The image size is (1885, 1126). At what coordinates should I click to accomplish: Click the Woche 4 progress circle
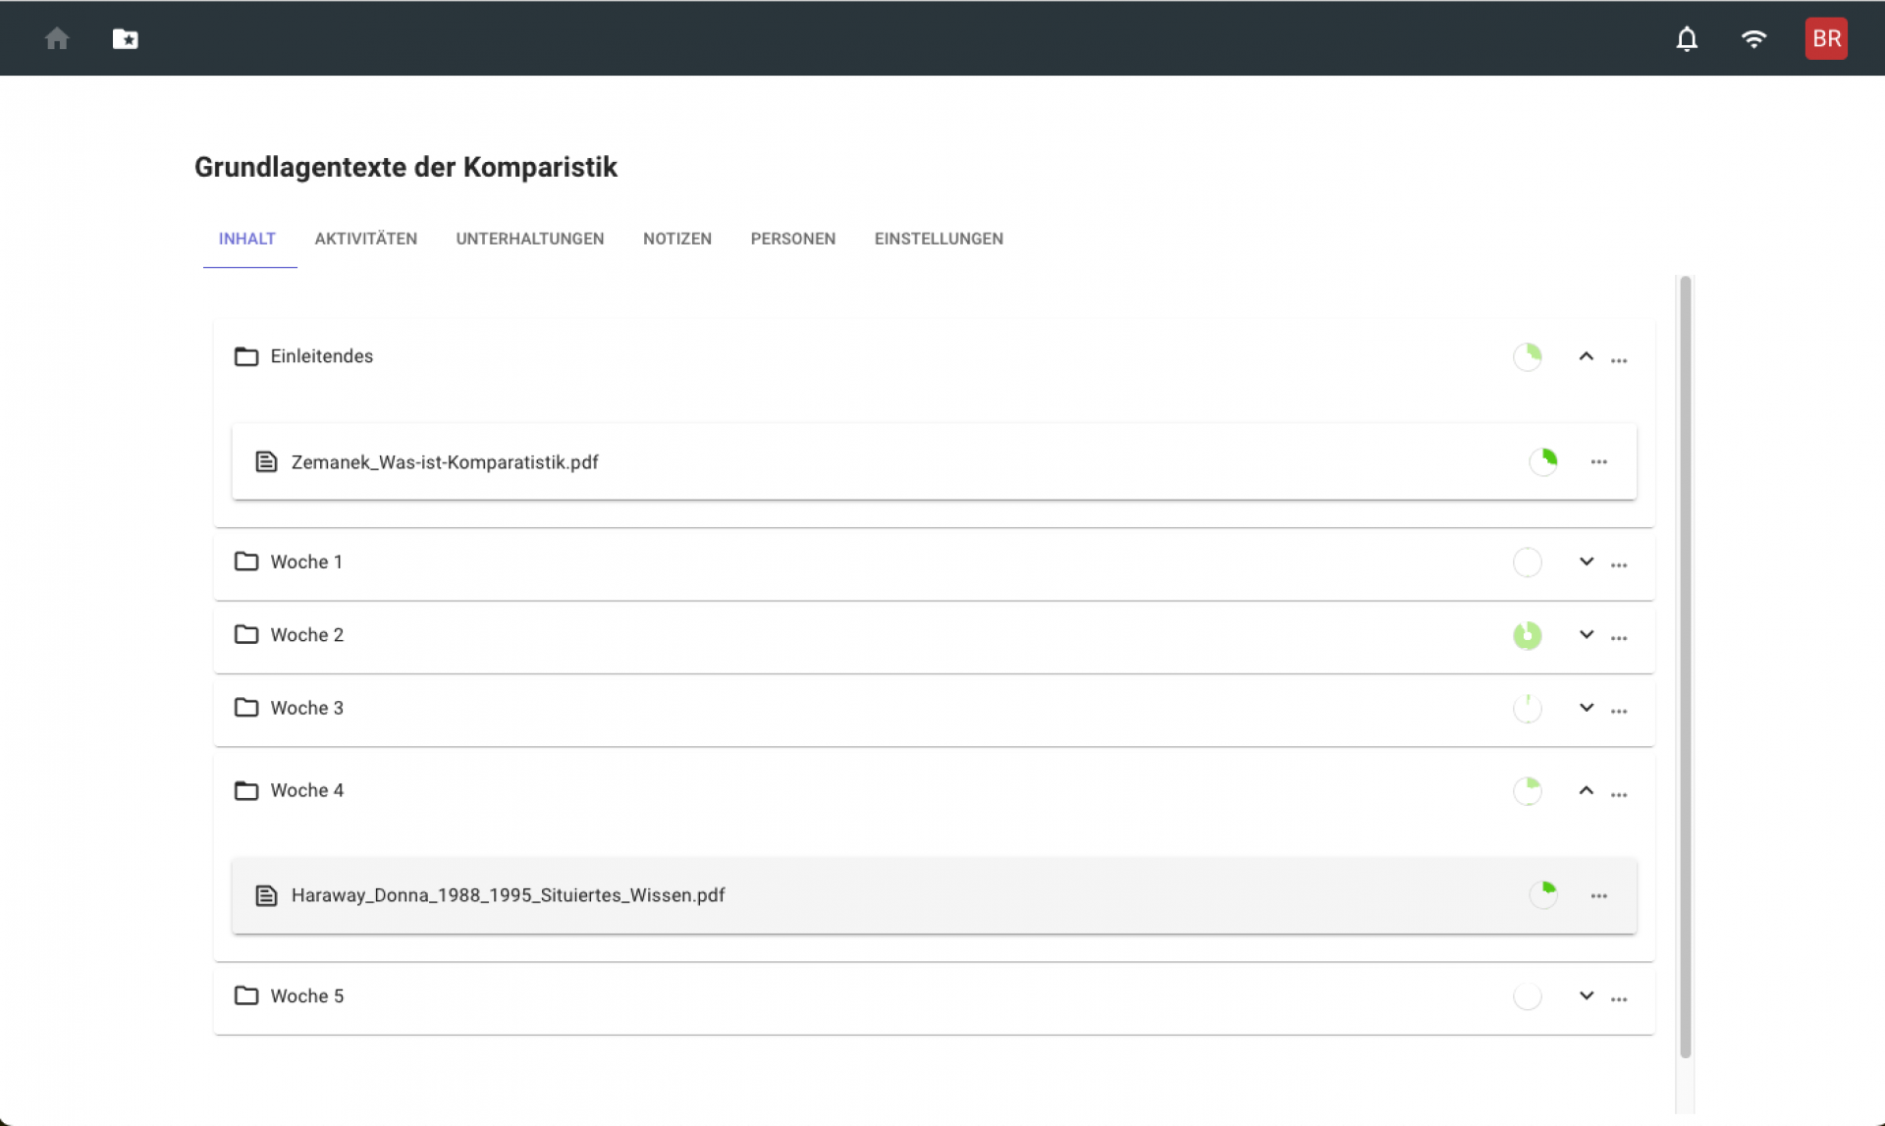1528,790
